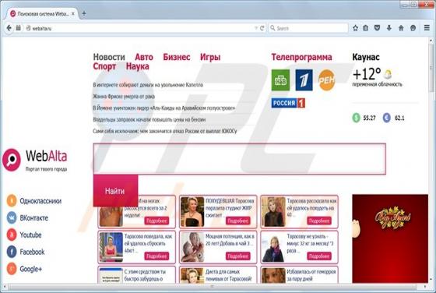Screen dimensions: 436x293
Task: Click the Каунас city weather link
Action: (366, 57)
